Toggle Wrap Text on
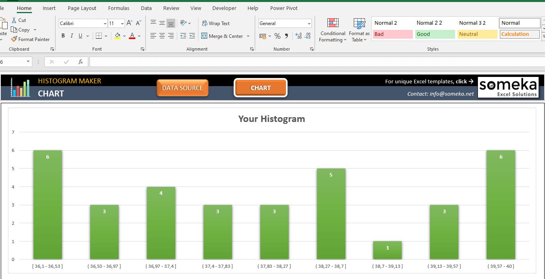This screenshot has height=279, width=545. pos(216,23)
